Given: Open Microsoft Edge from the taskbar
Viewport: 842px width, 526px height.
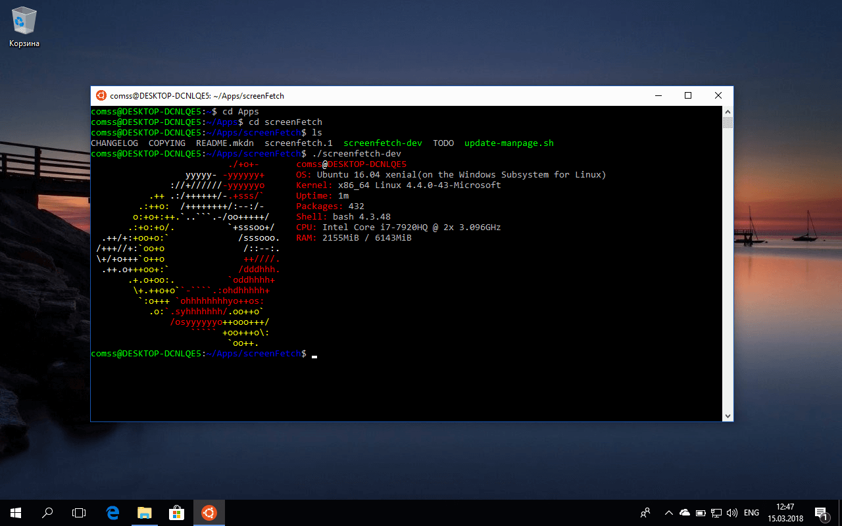Looking at the screenshot, I should pos(112,512).
